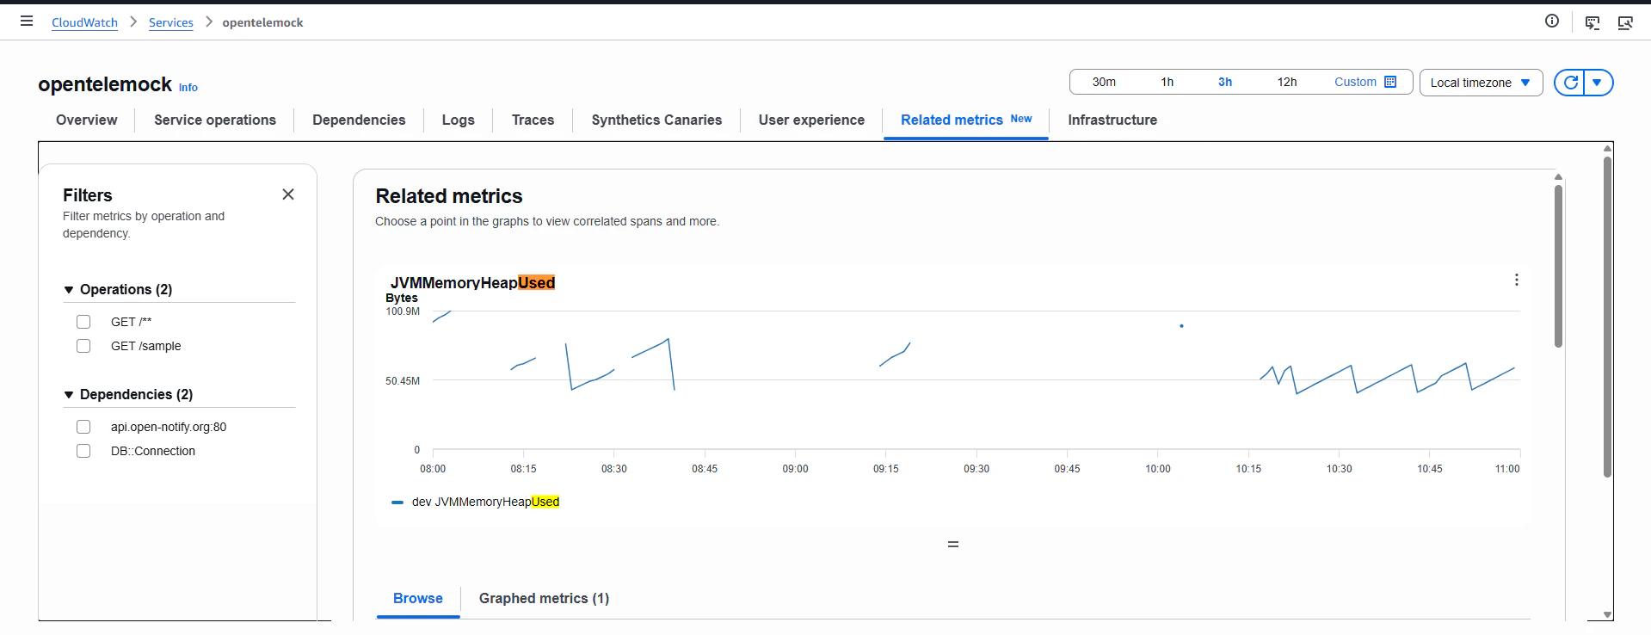Click the isolated data point on the graph
The width and height of the screenshot is (1651, 635).
(x=1181, y=326)
